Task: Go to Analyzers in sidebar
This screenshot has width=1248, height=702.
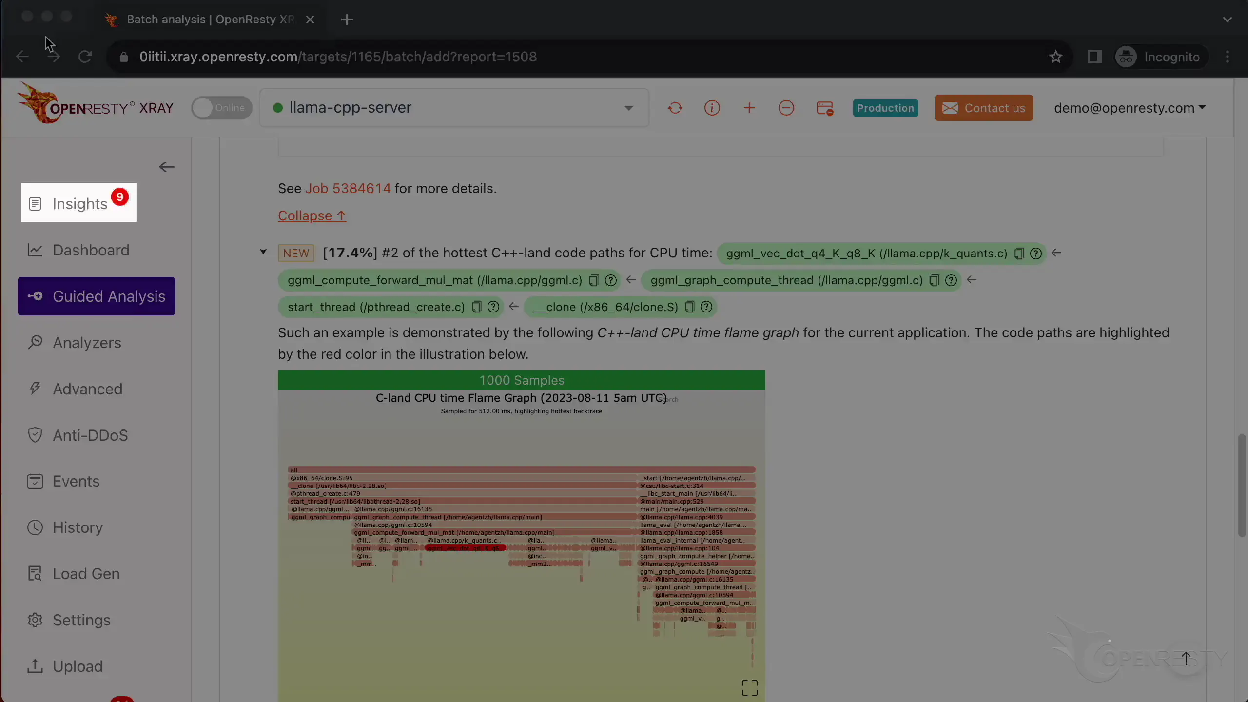Action: pos(87,343)
